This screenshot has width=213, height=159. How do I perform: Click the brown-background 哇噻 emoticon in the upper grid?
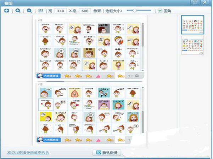(89, 53)
